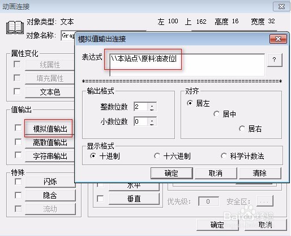Click the 安全区 ... browse button
The height and width of the screenshot is (236, 291).
[265, 201]
